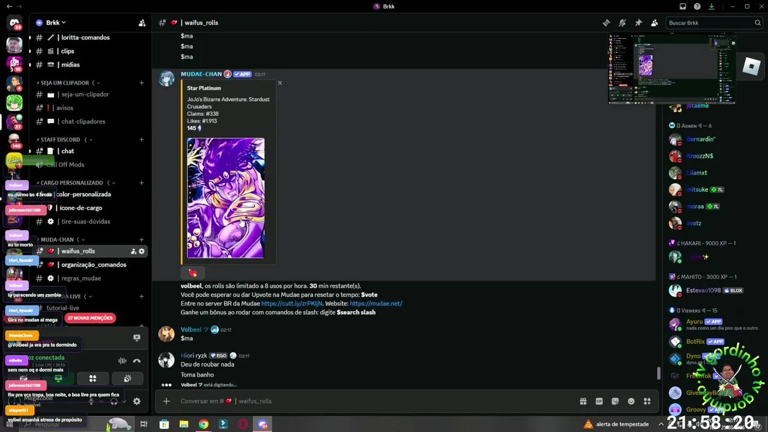Add channel to MUDA-CHAN category
768x432 pixels.
coord(142,240)
